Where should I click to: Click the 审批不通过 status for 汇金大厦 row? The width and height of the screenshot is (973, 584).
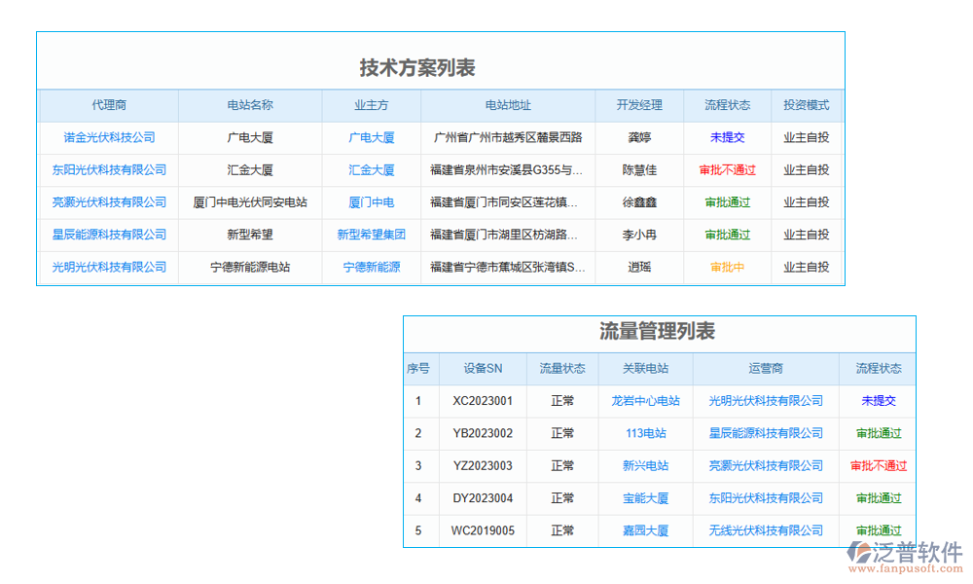tap(727, 169)
